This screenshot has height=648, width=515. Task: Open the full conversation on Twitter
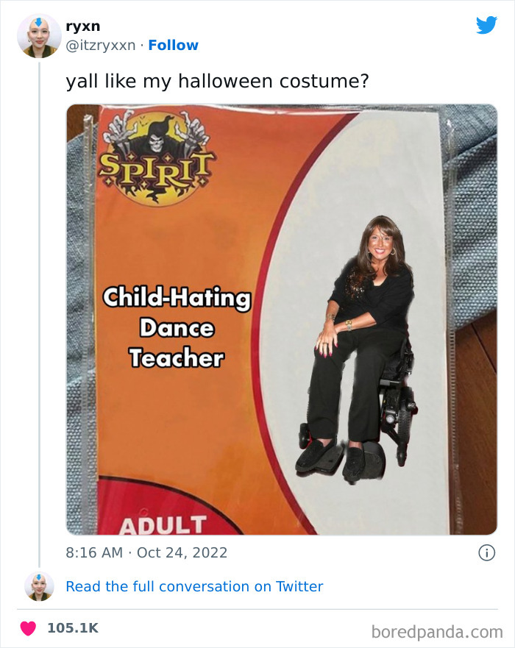pyautogui.click(x=195, y=586)
